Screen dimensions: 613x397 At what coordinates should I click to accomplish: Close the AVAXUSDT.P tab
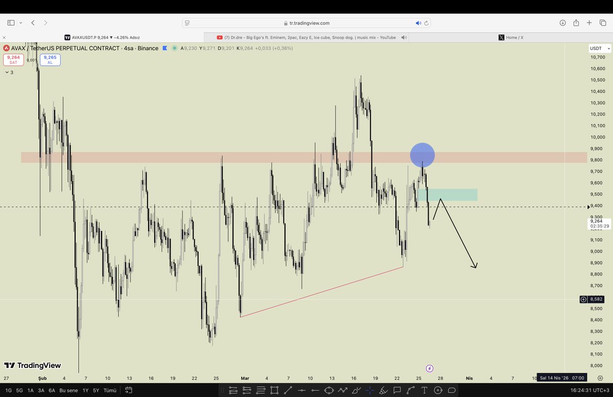4,37
